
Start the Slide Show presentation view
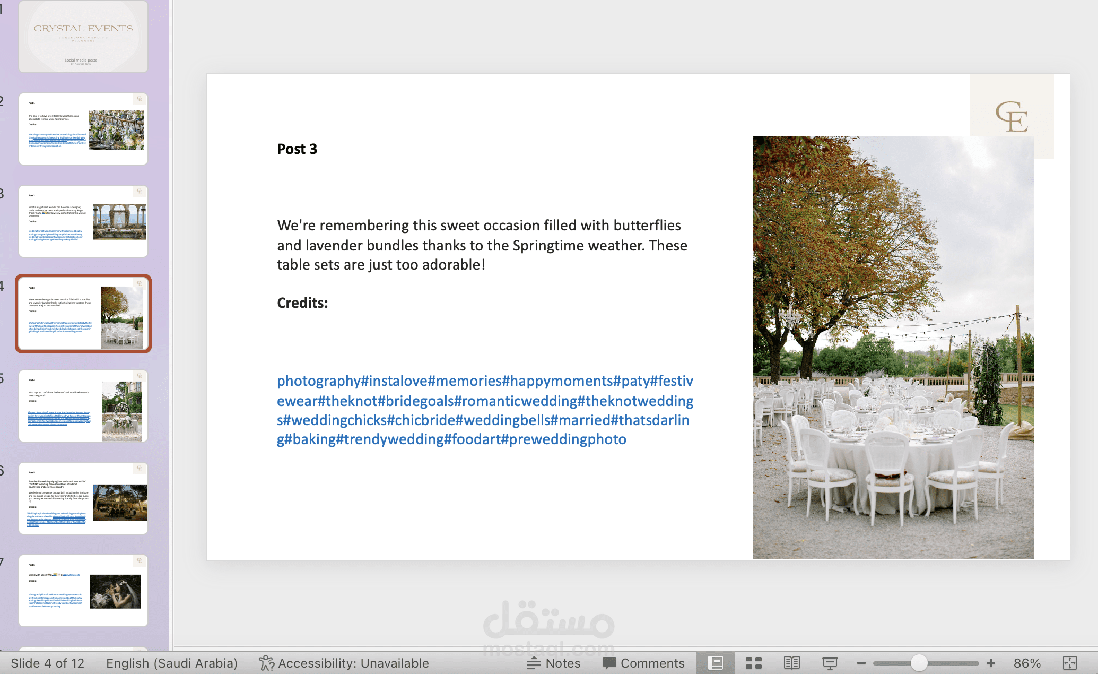click(x=830, y=663)
